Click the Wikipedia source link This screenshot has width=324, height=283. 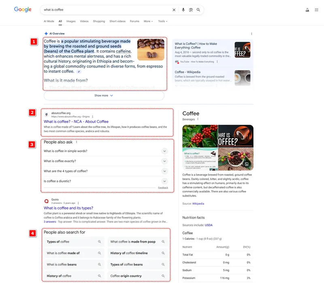pyautogui.click(x=198, y=204)
